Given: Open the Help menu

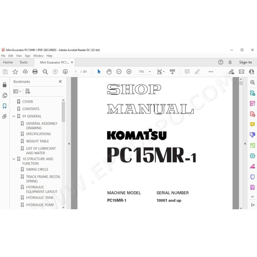Looking at the screenshot, I should pos(49,56).
